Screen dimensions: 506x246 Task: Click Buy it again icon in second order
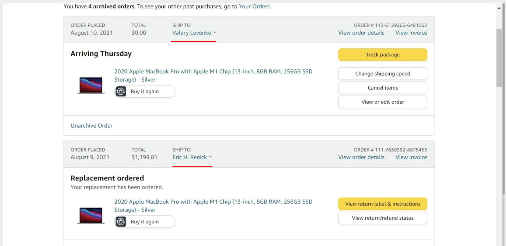click(x=121, y=222)
